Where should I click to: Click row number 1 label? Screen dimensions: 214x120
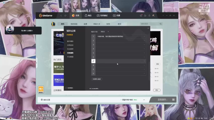(x=93, y=37)
